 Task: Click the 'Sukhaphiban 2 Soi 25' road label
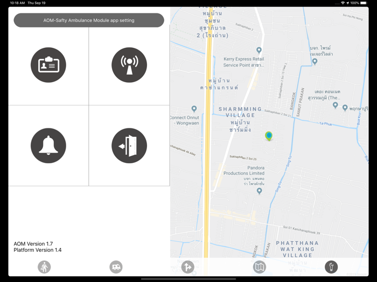243,157
